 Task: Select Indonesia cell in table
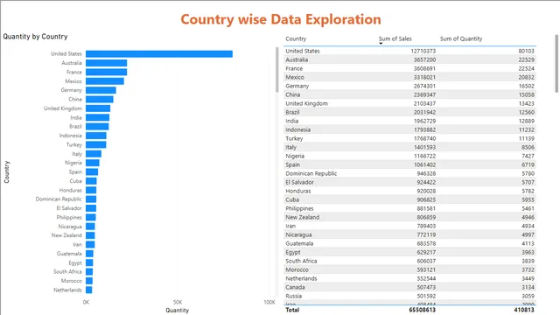pos(297,129)
